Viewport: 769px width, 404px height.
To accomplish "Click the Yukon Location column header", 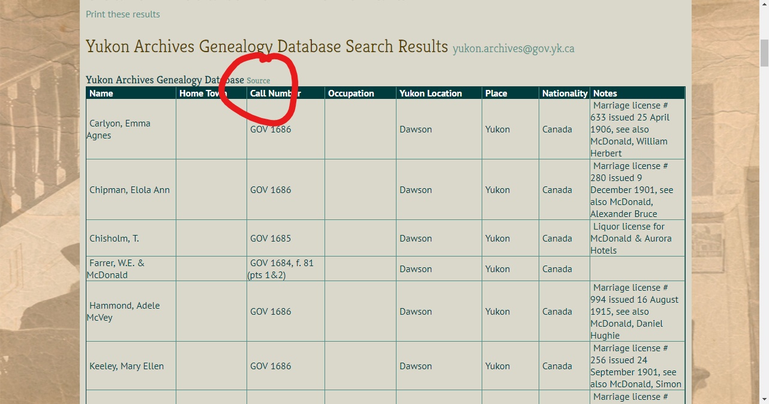I will [x=431, y=94].
